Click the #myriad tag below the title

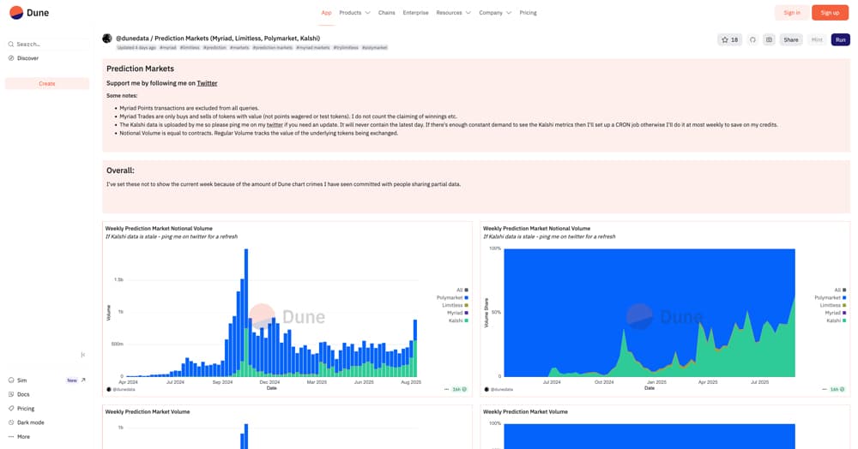tap(168, 47)
